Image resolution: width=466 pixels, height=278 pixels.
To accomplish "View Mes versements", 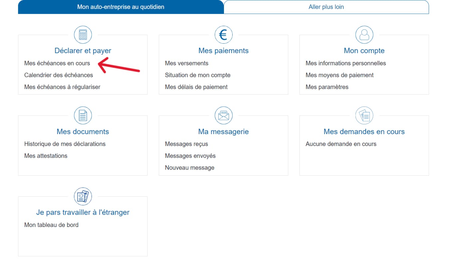I will point(186,63).
